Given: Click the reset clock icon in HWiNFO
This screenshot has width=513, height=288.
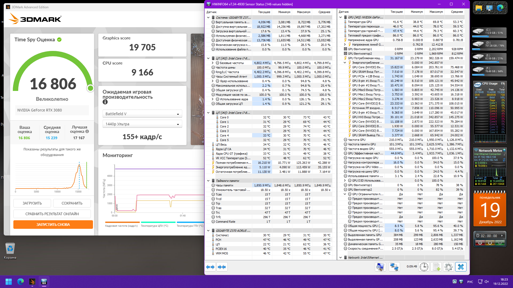Looking at the screenshot, I should tap(424, 267).
